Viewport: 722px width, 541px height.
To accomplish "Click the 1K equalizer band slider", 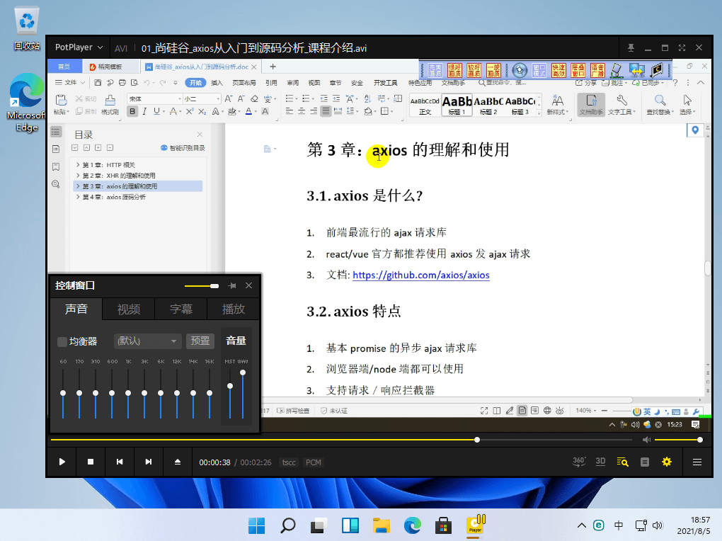I will pos(128,393).
